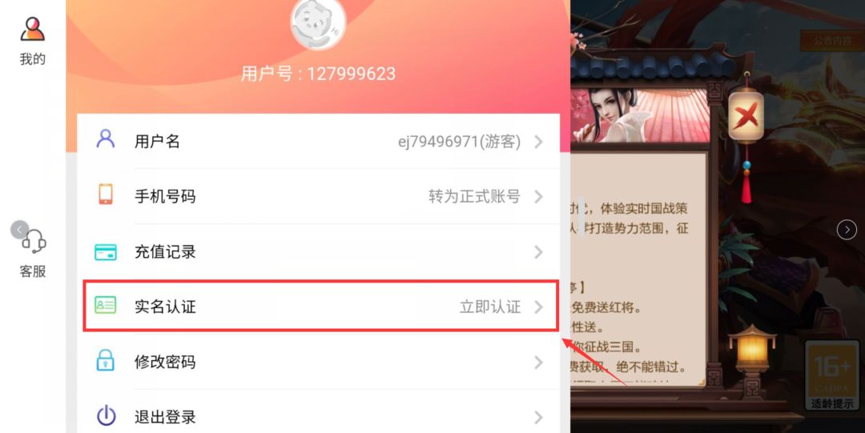The height and width of the screenshot is (433, 865).
Task: Click the 修改密码 lock icon
Action: click(106, 360)
